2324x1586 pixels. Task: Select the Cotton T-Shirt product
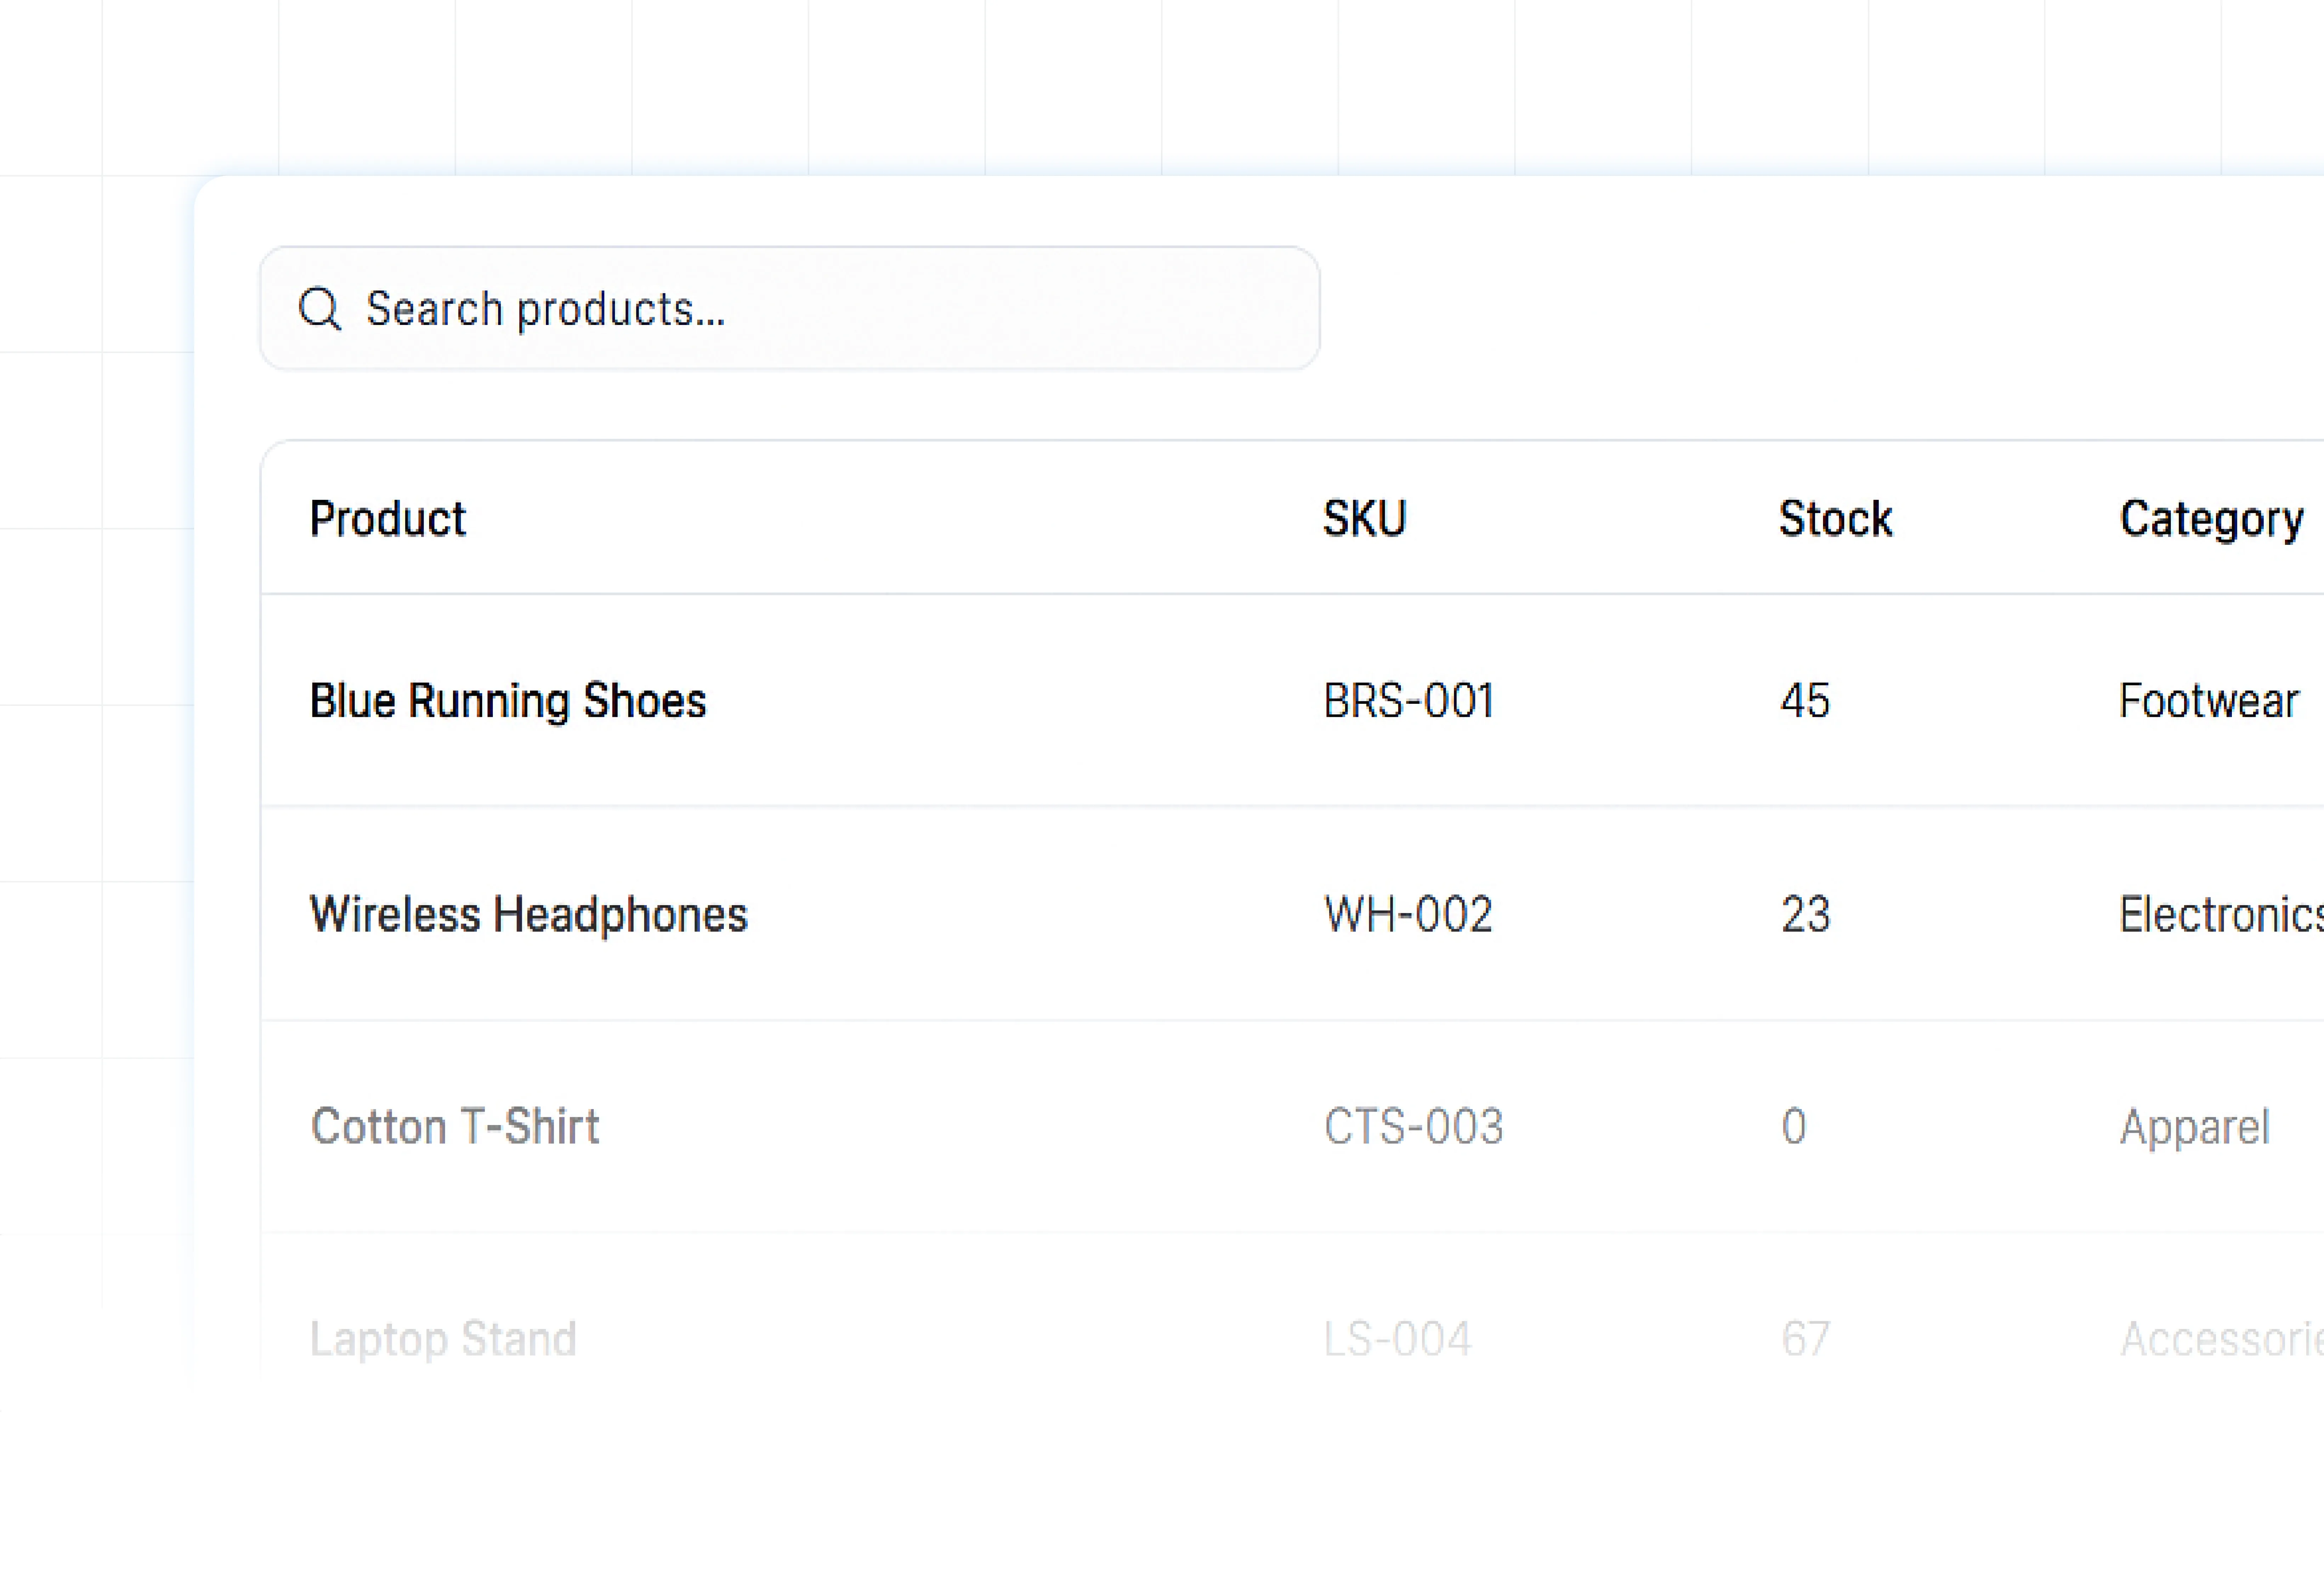pyautogui.click(x=455, y=1127)
